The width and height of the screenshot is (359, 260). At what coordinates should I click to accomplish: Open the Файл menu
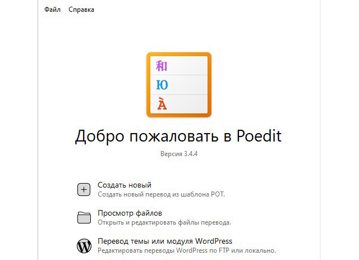click(52, 10)
